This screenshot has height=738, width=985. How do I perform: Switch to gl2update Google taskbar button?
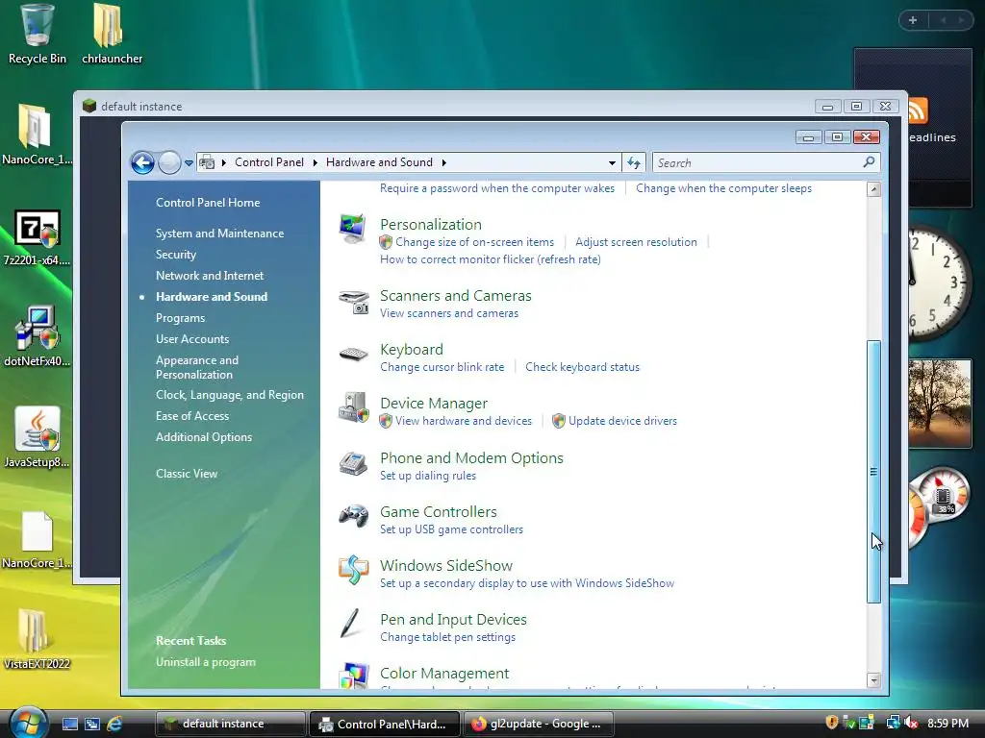click(539, 724)
